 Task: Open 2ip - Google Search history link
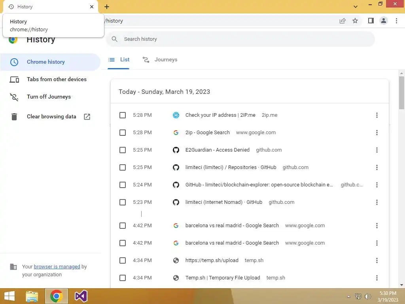(207, 133)
